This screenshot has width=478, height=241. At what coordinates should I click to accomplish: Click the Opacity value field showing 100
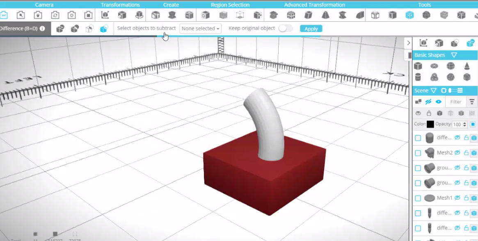coord(457,124)
